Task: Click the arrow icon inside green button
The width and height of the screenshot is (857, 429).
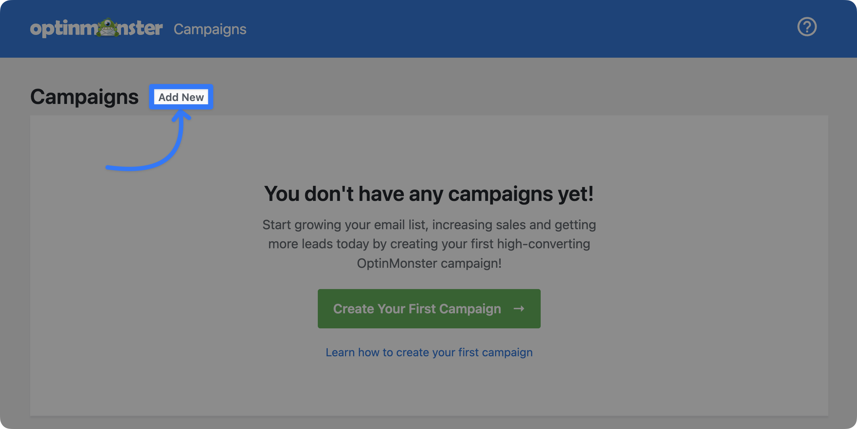Action: click(x=519, y=309)
